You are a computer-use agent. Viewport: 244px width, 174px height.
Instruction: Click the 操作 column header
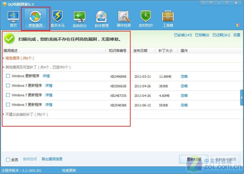(x=184, y=51)
